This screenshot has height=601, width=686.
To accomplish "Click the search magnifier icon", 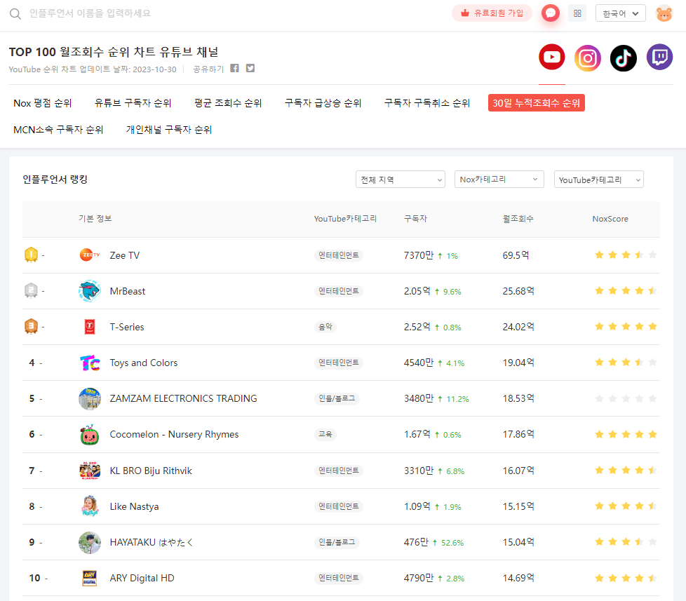I will (x=15, y=13).
